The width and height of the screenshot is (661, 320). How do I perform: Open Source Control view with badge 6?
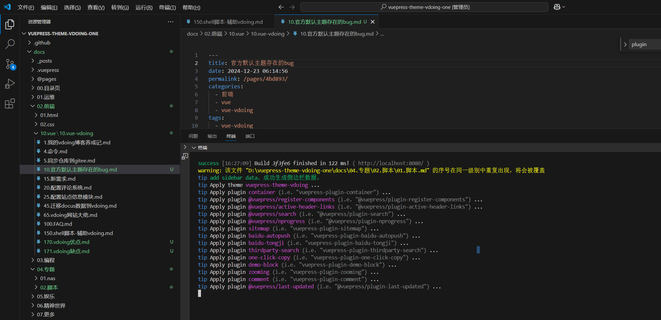click(x=10, y=64)
